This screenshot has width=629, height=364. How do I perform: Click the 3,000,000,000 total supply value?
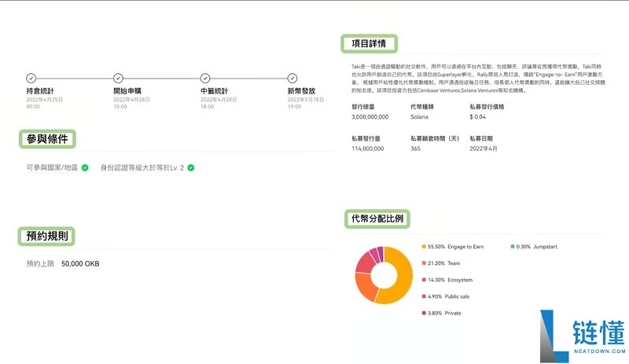pyautogui.click(x=370, y=117)
